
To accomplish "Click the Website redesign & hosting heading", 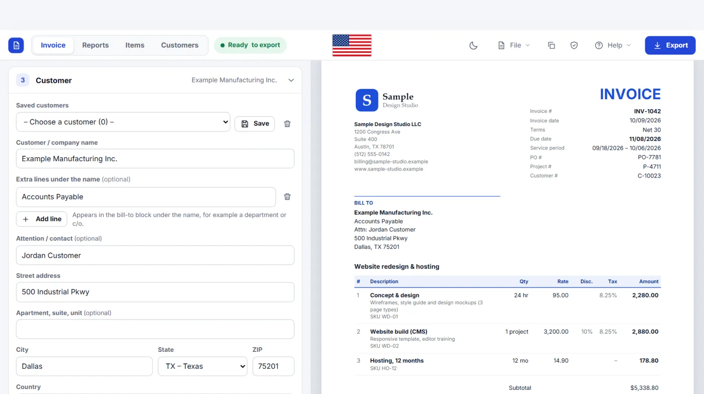I will point(397,267).
